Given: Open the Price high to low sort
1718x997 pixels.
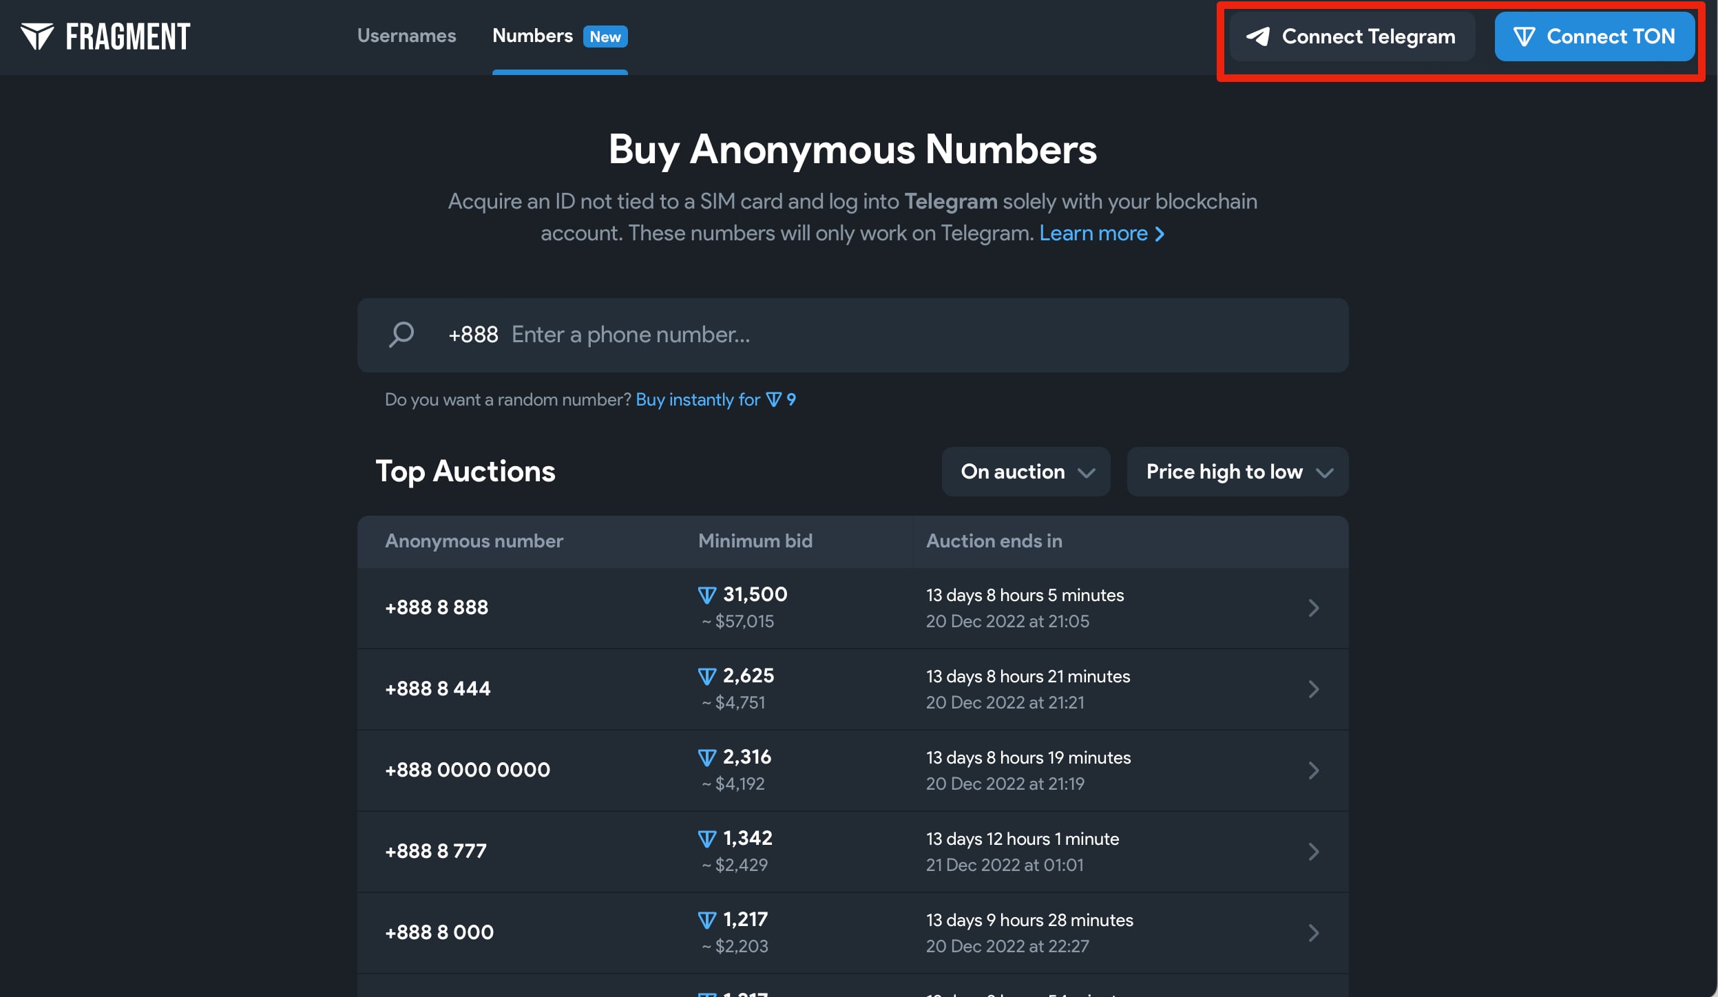Looking at the screenshot, I should click(x=1237, y=472).
